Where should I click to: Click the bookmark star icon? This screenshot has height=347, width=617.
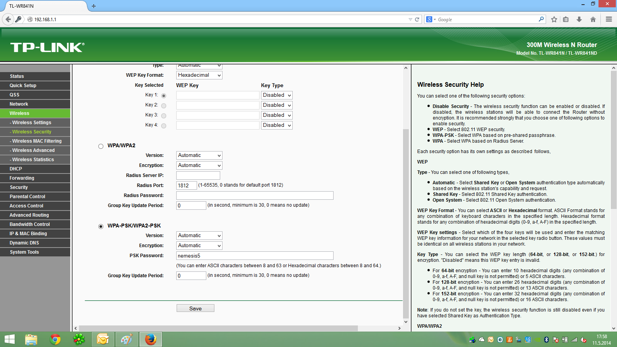554,19
